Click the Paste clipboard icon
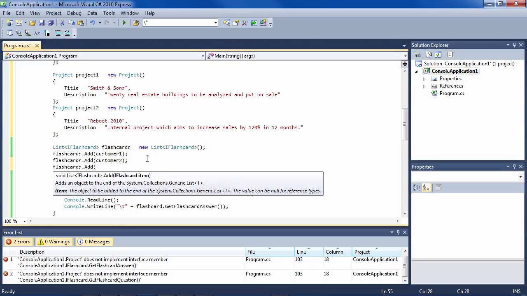Viewport: 527px width, 296px height. tap(81, 23)
